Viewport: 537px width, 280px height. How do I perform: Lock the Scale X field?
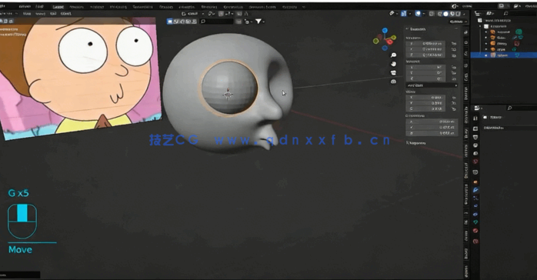click(454, 98)
